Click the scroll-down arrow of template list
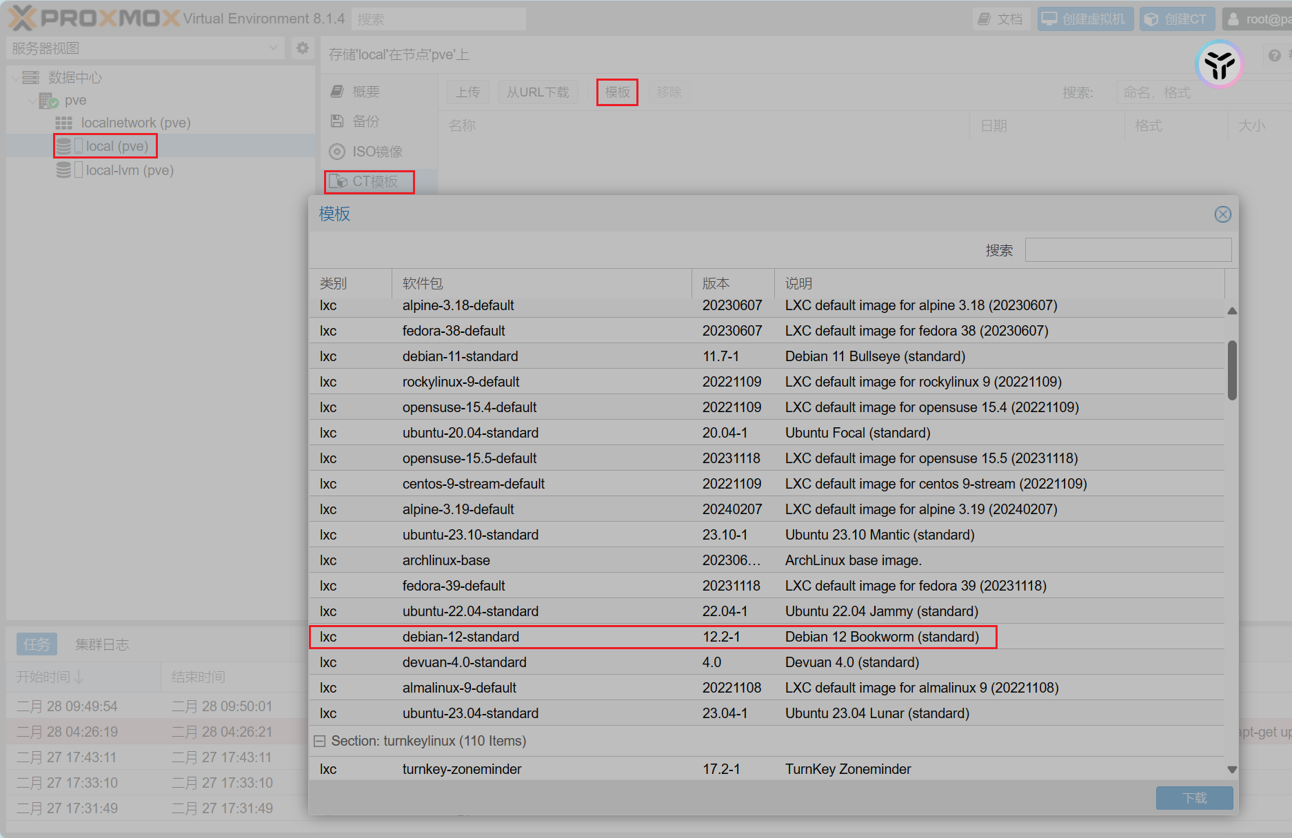The image size is (1292, 838). (1232, 769)
